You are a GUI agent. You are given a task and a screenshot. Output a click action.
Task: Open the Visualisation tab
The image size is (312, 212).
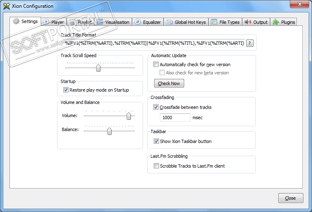(113, 22)
